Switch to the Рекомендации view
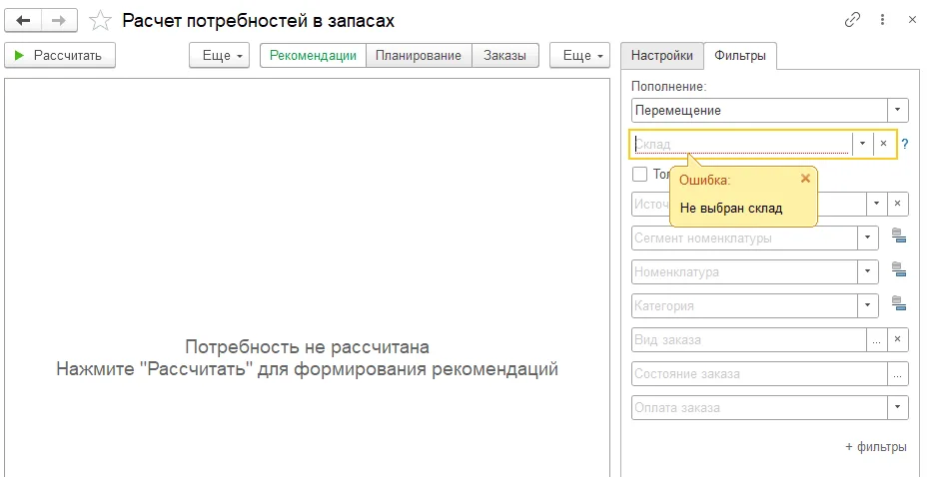 click(313, 55)
